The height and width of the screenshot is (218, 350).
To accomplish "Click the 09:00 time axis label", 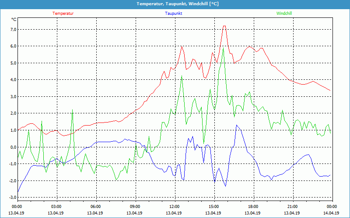I will tap(135, 207).
